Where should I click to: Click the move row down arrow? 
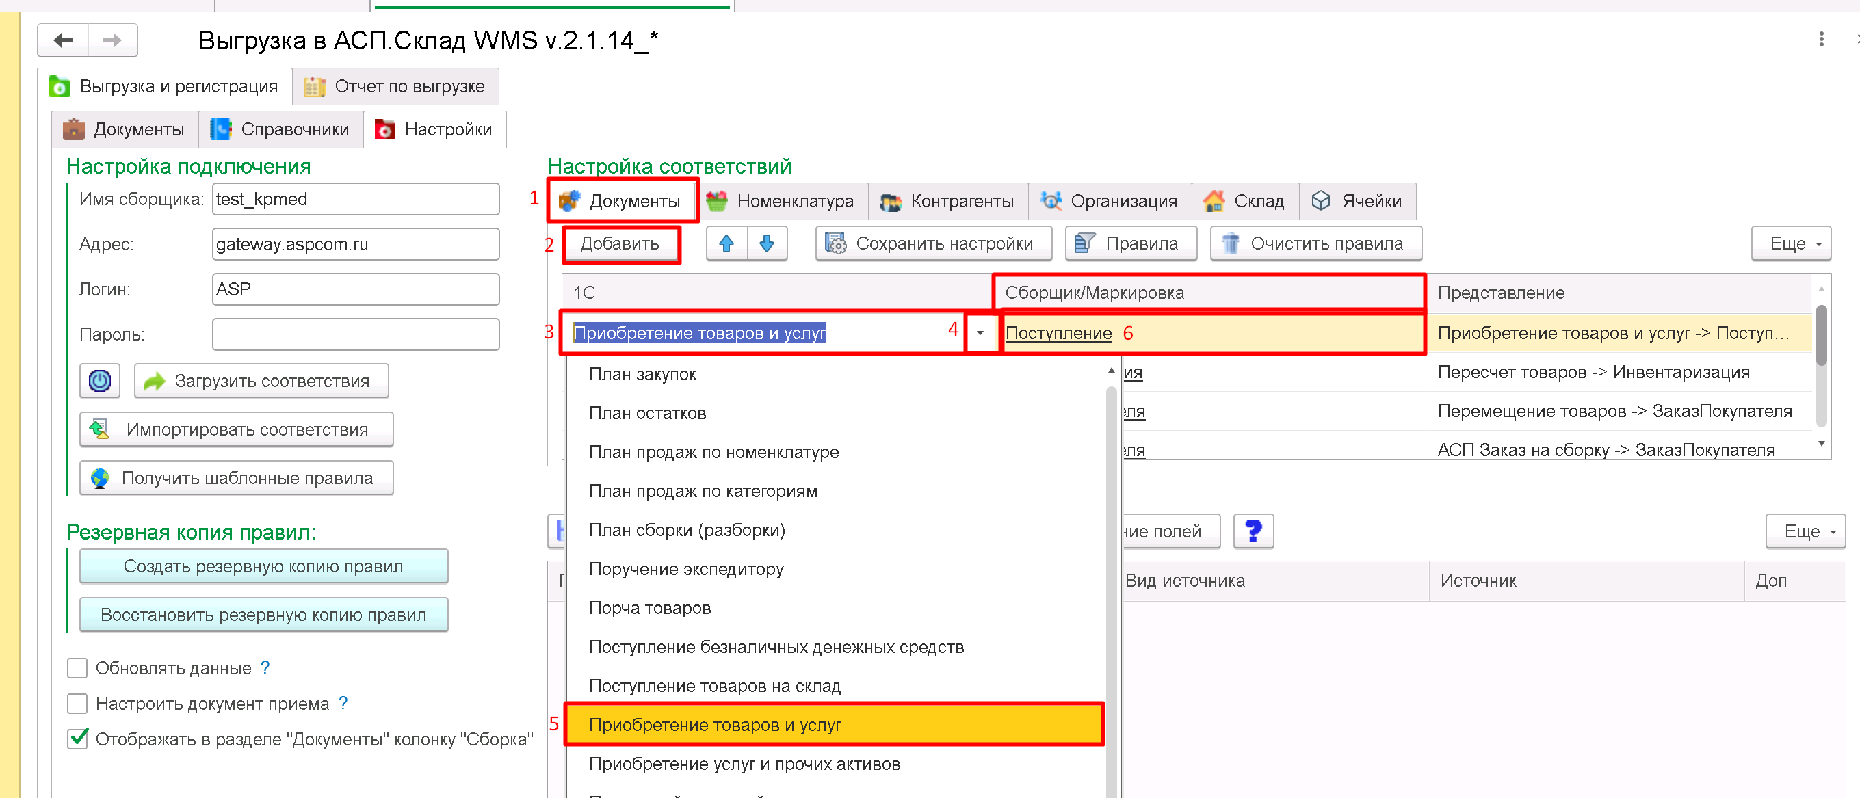tap(767, 244)
